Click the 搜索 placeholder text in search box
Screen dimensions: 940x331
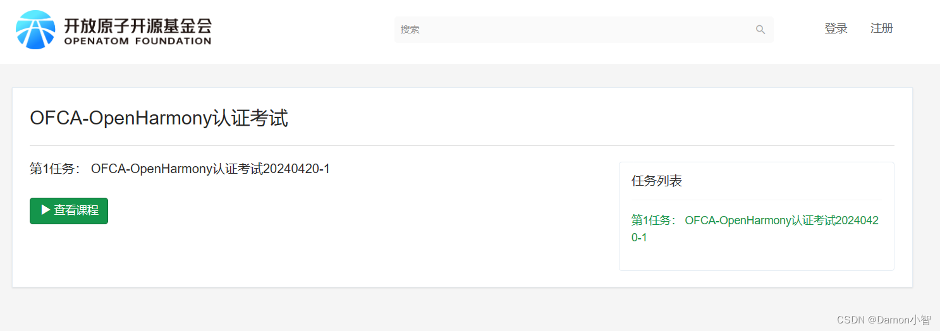tap(410, 30)
